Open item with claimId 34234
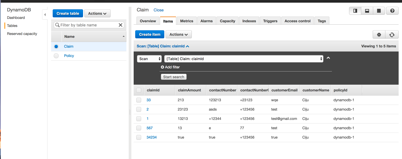This screenshot has height=159, width=402. point(152,137)
